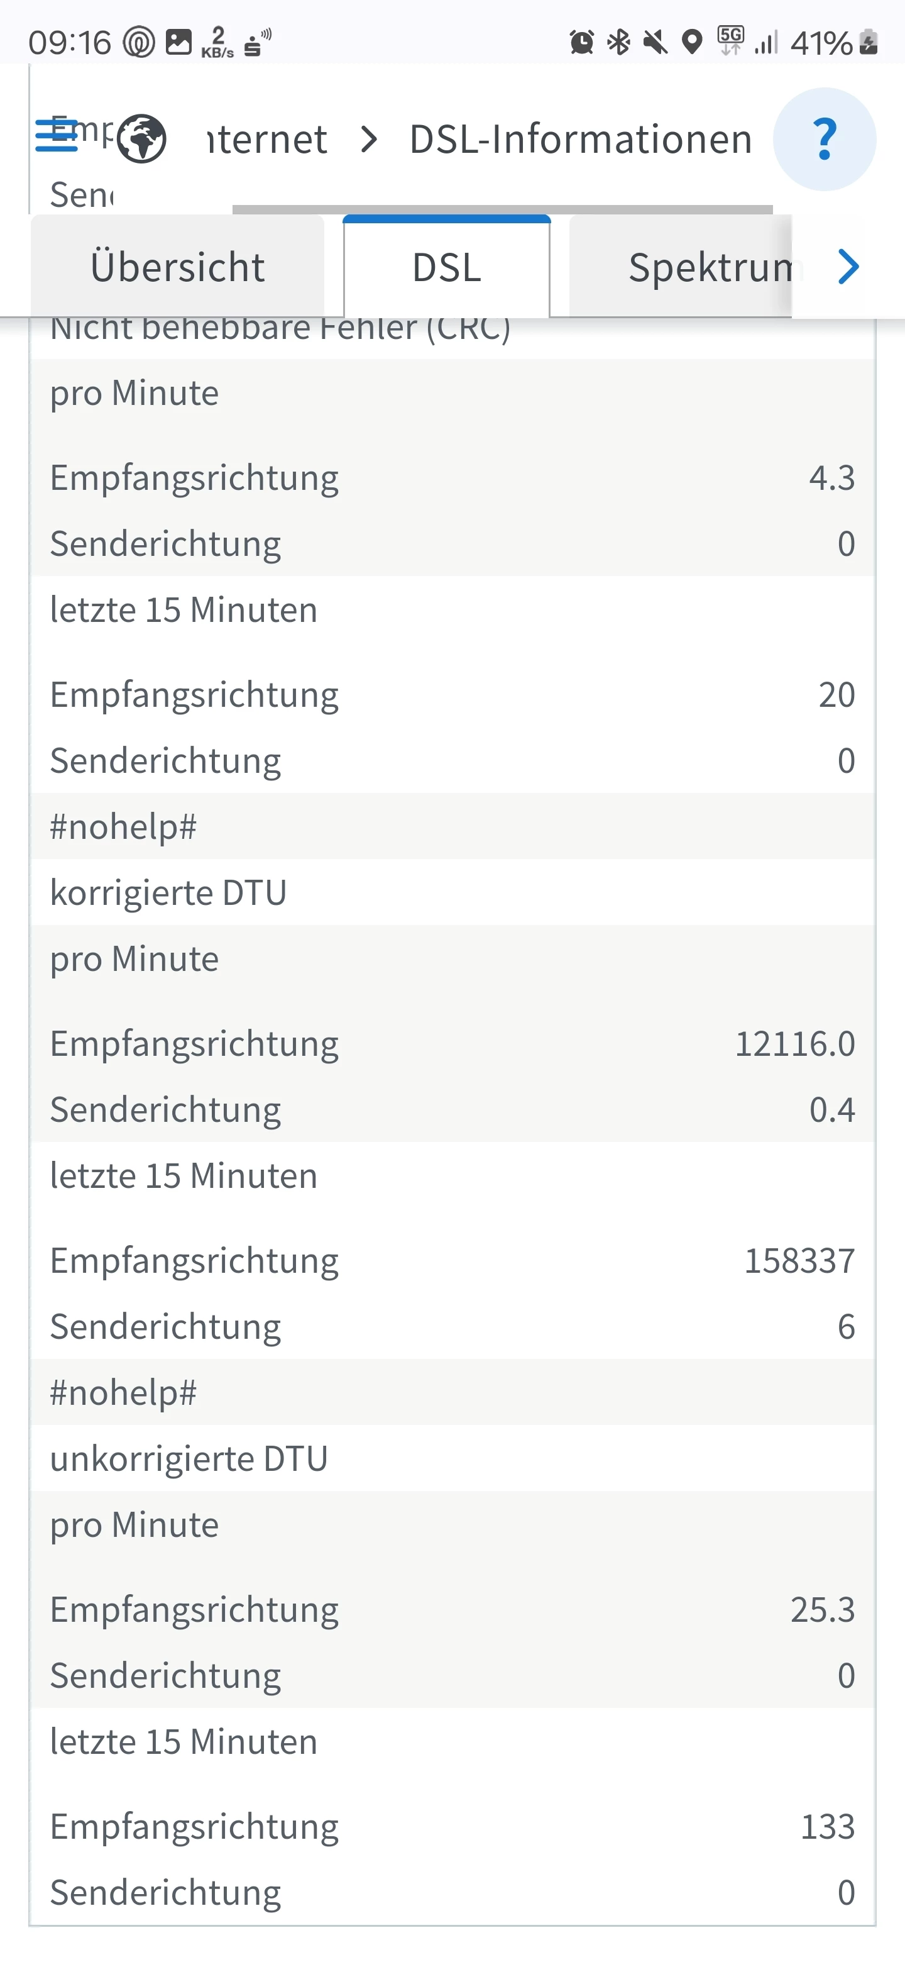The image size is (905, 1962).
Task: Click the gray horizontal scrollbar above tabs
Action: pos(502,209)
